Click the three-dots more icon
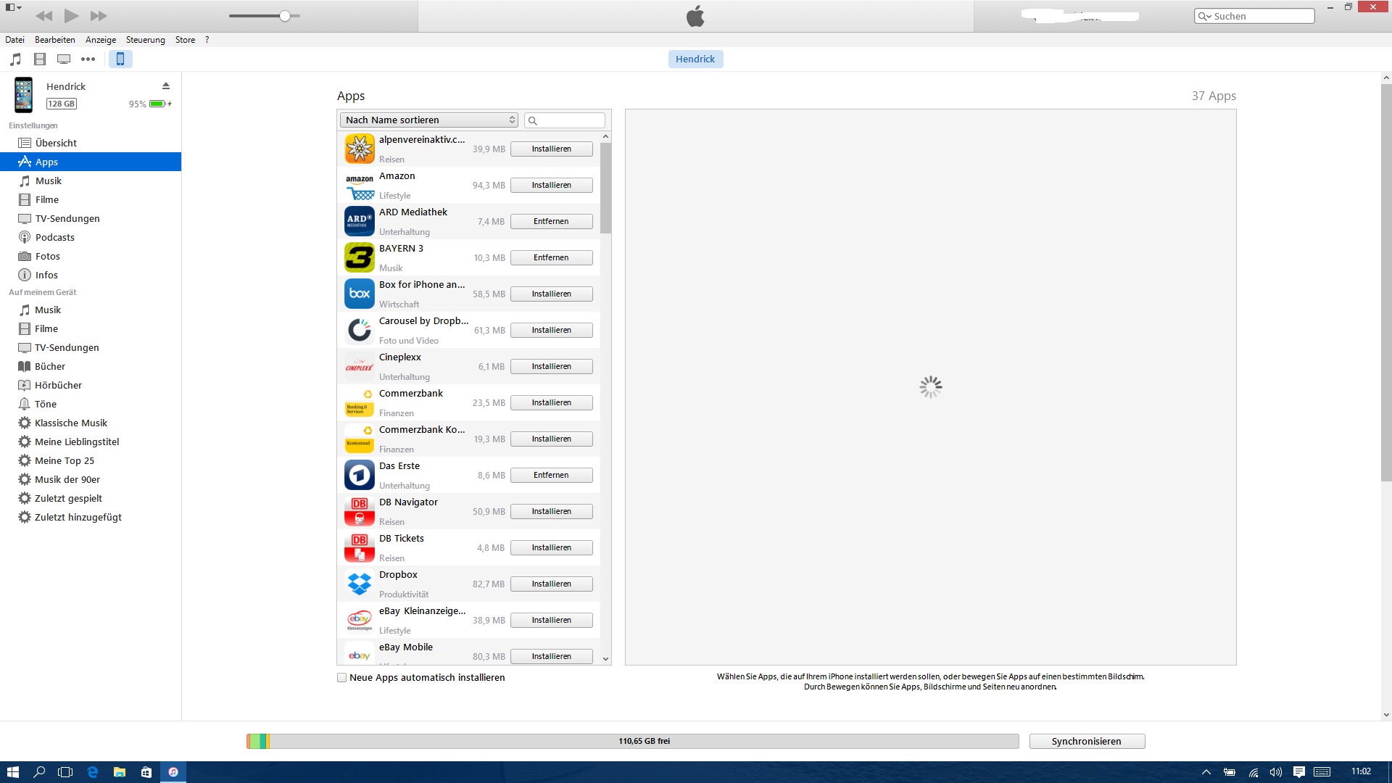Image resolution: width=1392 pixels, height=783 pixels. [x=88, y=59]
